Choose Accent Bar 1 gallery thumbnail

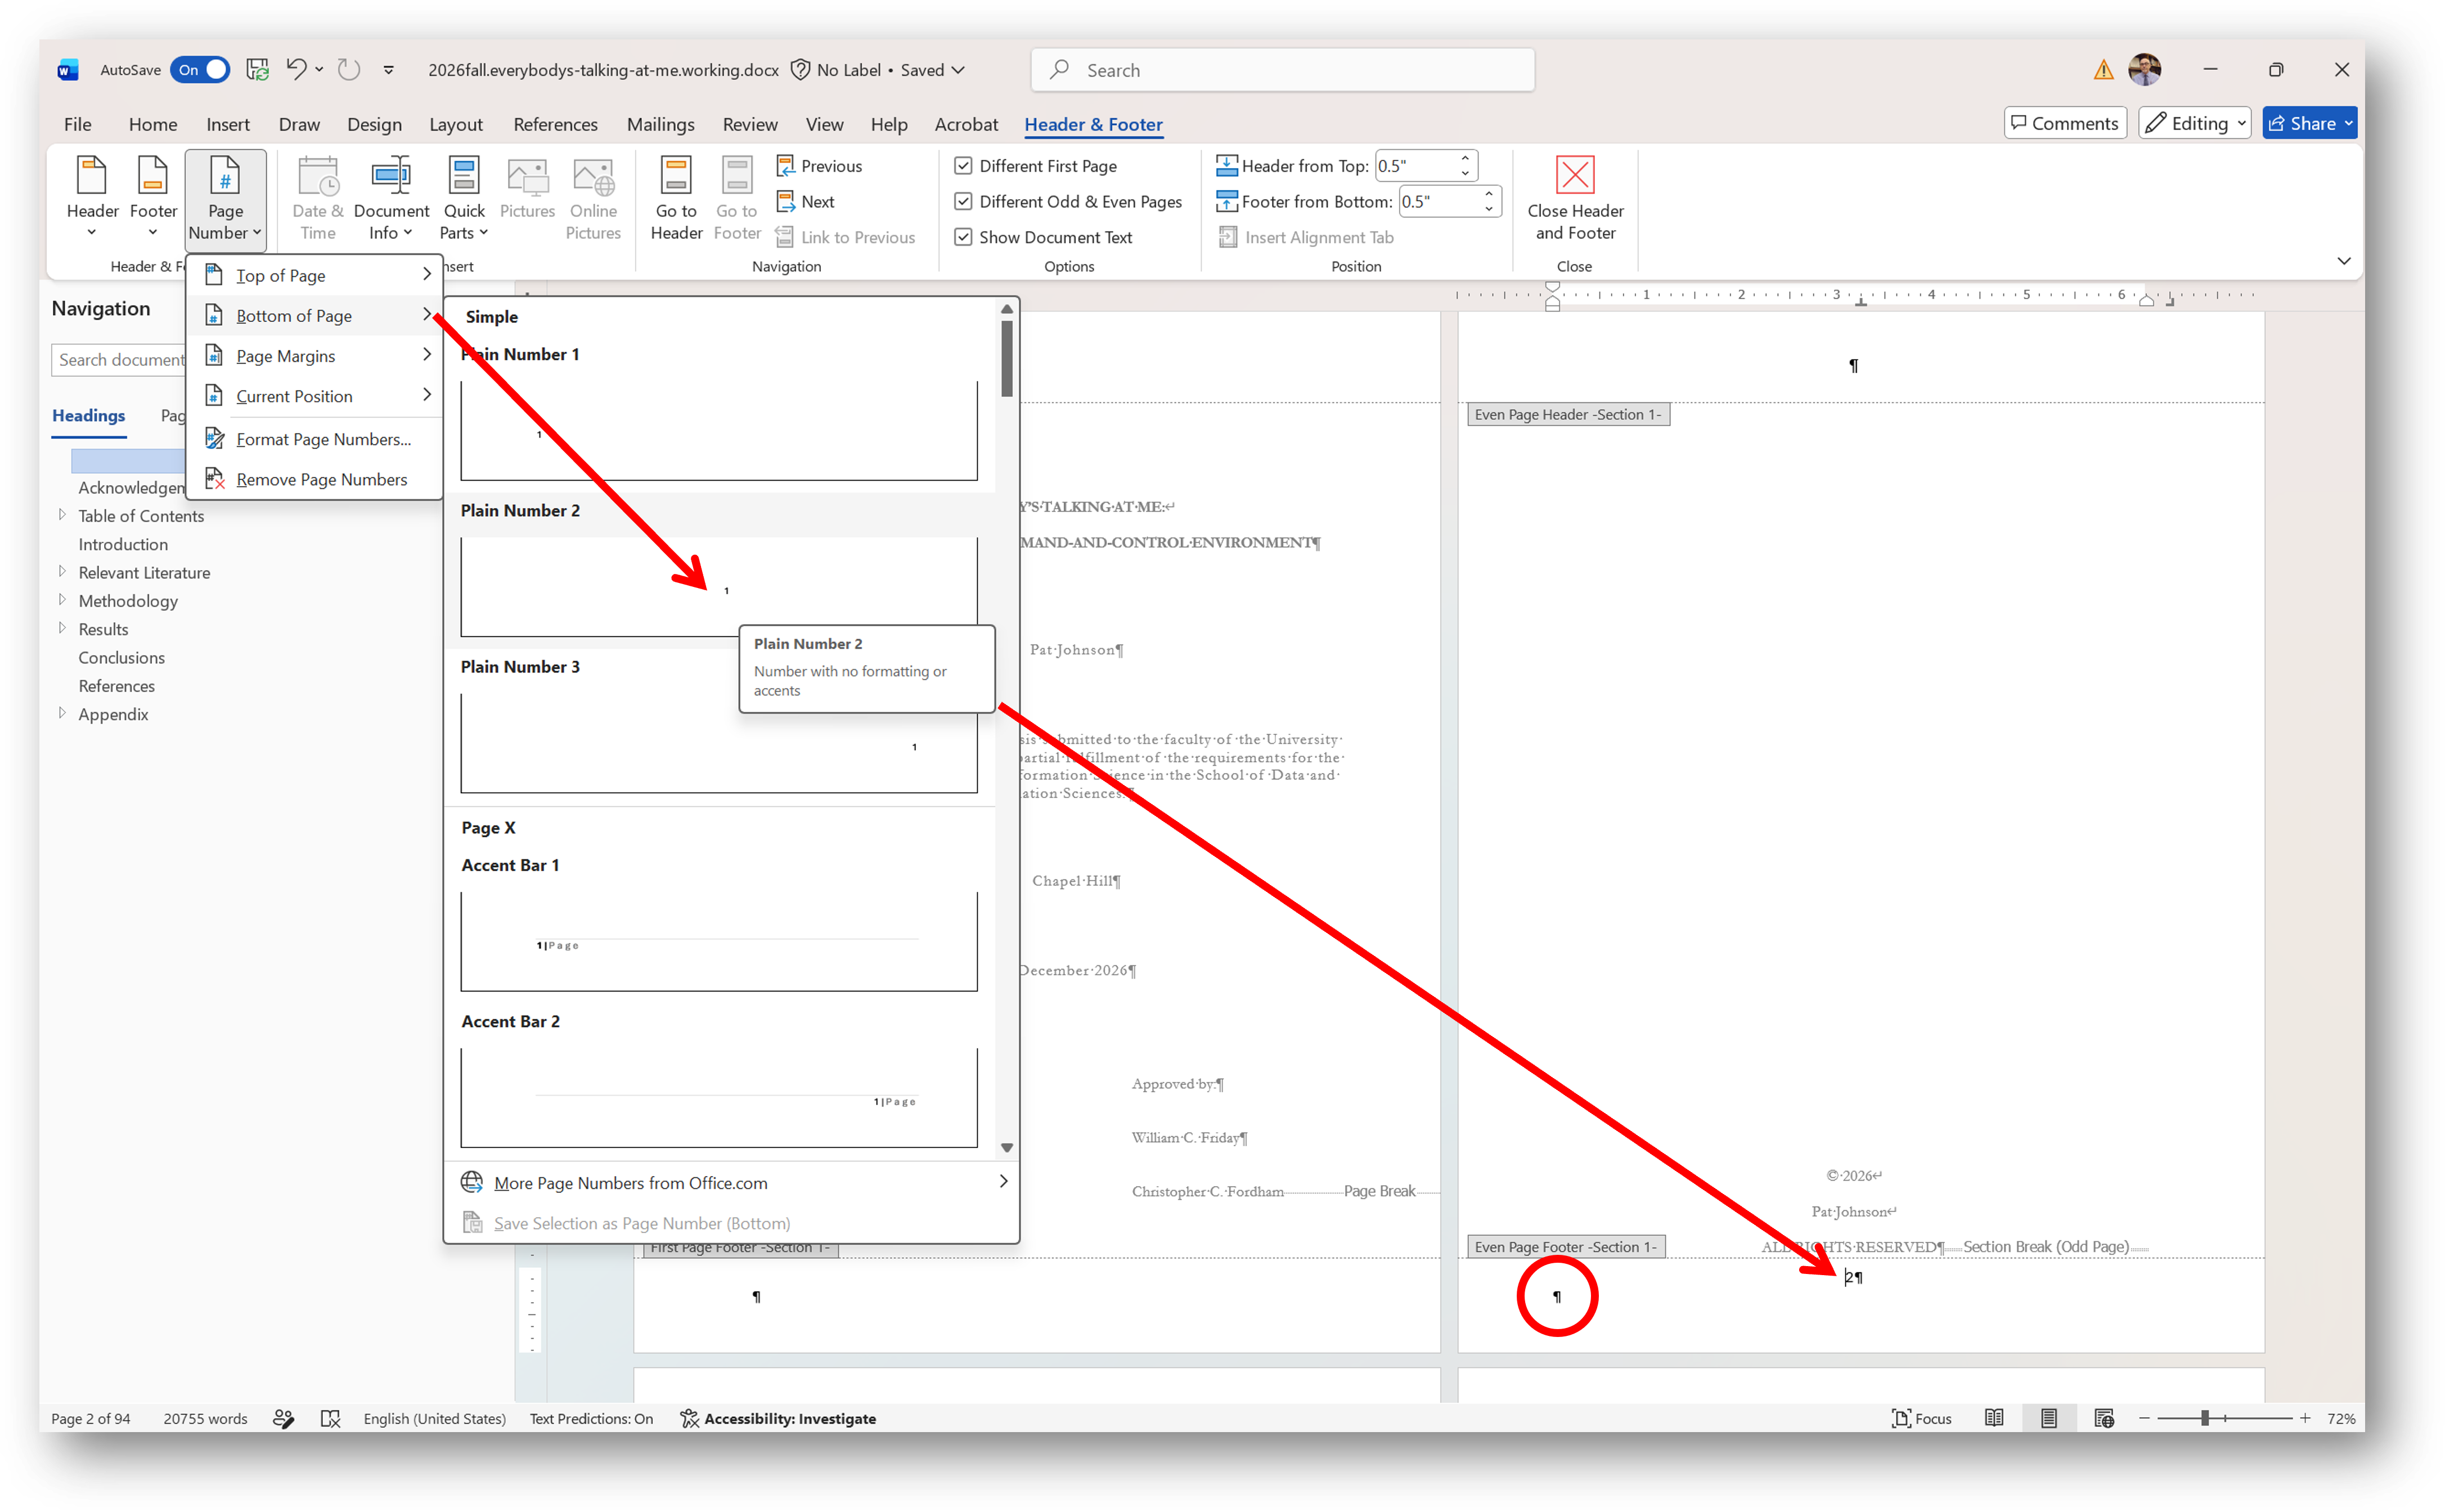click(x=719, y=941)
